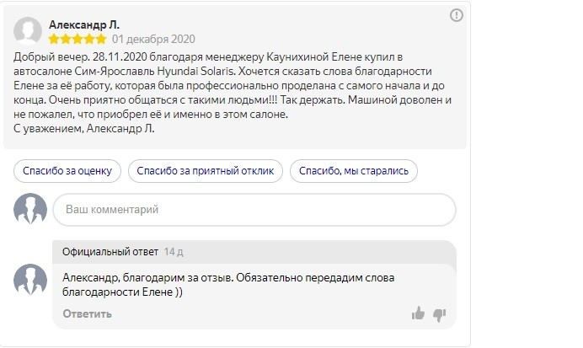Click the 14 д timestamp of reply
Screen dimensions: 583x348
[174, 252]
